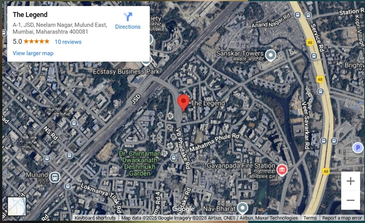Open View larger map link
This screenshot has height=223, width=365.
(x=33, y=53)
